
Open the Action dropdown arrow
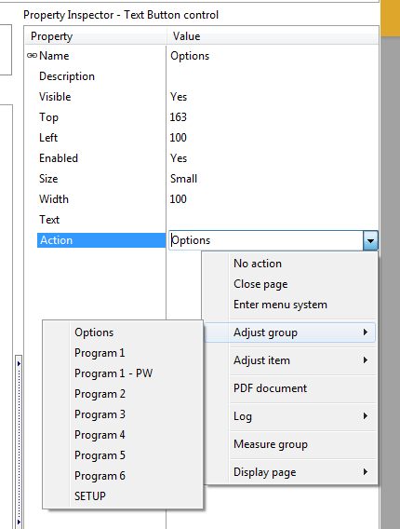(370, 240)
